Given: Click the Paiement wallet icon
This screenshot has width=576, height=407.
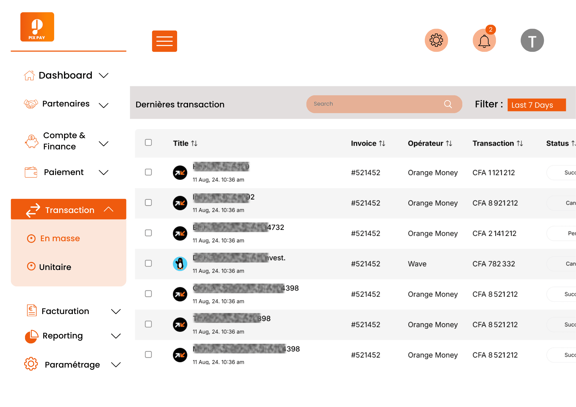Looking at the screenshot, I should point(31,172).
